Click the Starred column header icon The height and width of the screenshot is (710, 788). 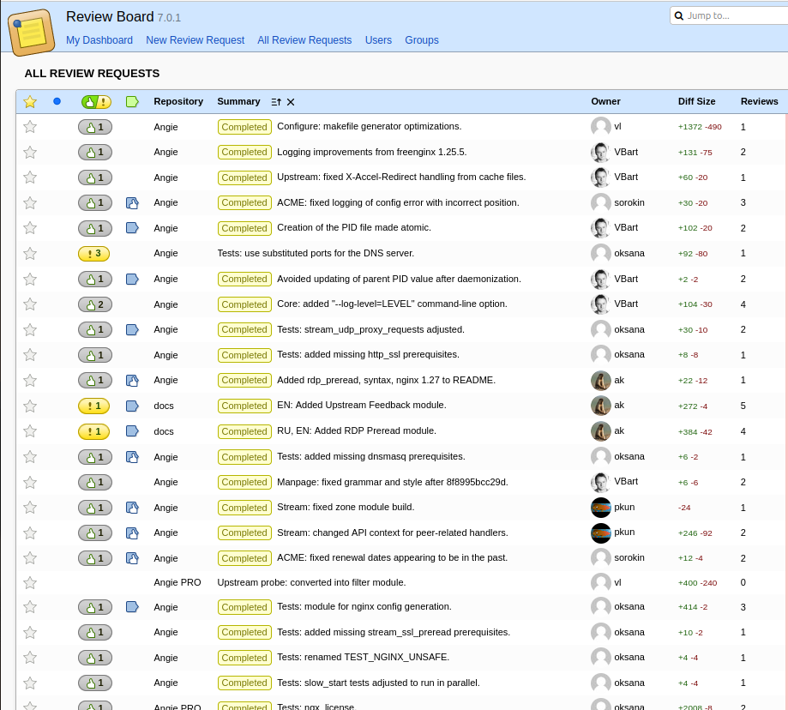point(30,102)
